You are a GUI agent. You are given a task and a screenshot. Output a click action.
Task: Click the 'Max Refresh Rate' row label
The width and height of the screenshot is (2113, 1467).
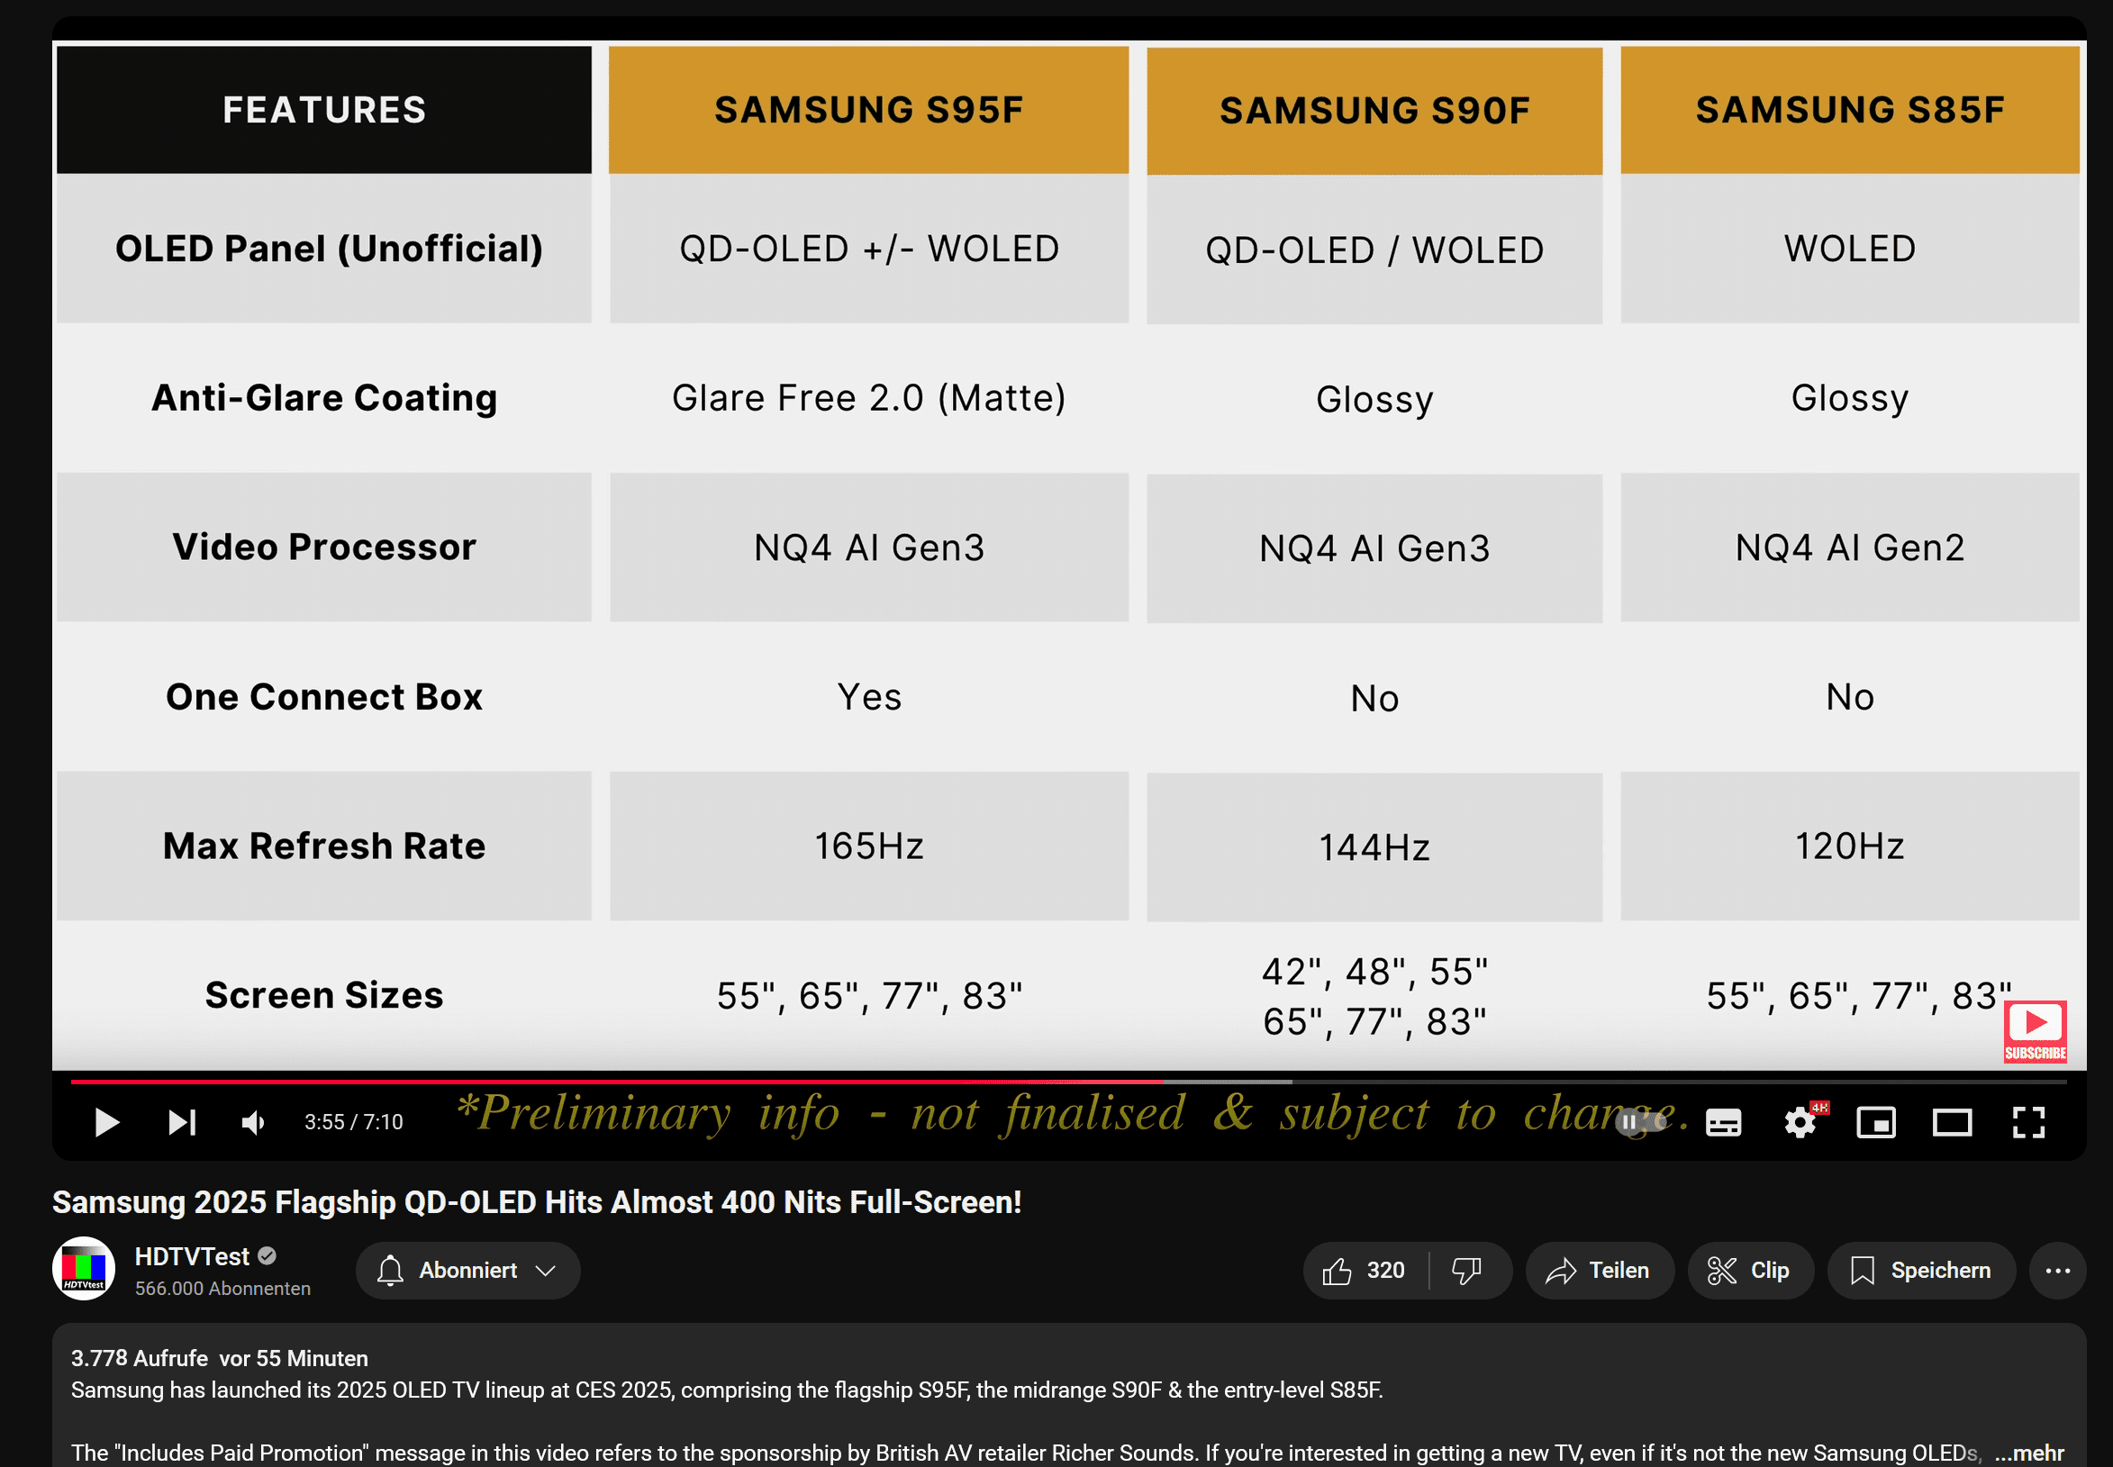click(x=323, y=846)
